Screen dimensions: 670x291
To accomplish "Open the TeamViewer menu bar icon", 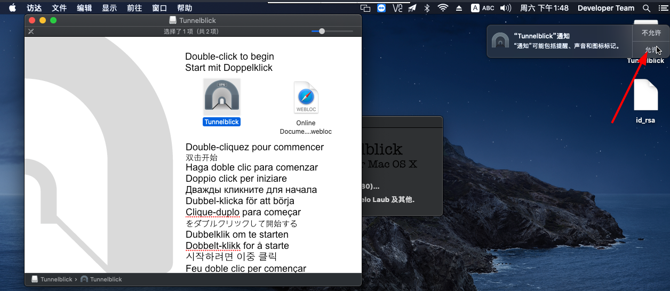I will click(x=381, y=8).
